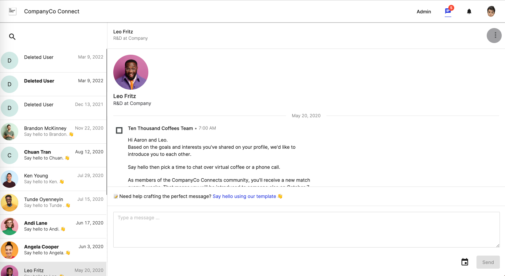Click Angela Cooper's avatar photo
The image size is (505, 276).
point(10,250)
